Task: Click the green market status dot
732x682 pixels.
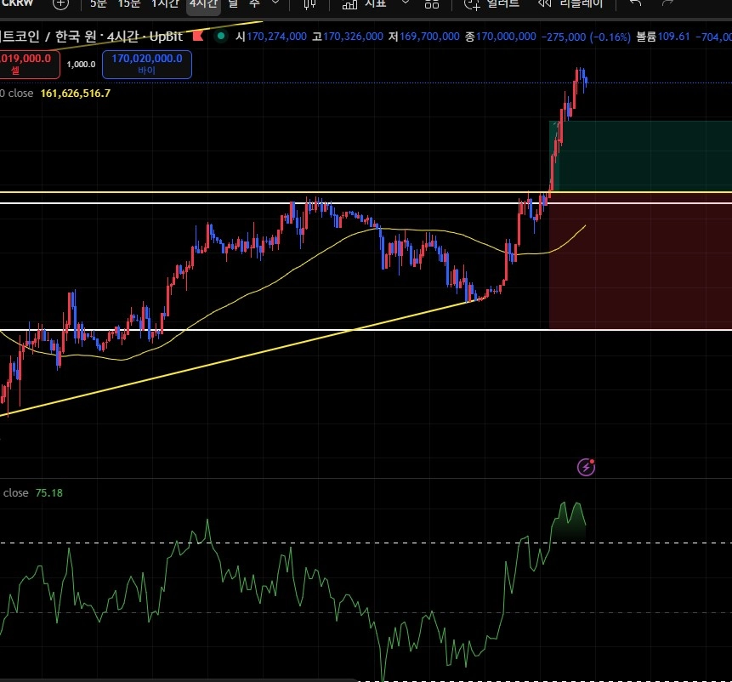Action: point(221,36)
